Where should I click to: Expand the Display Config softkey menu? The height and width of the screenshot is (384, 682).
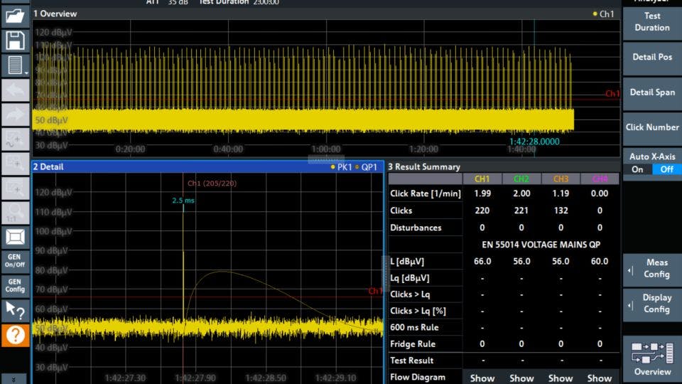651,304
